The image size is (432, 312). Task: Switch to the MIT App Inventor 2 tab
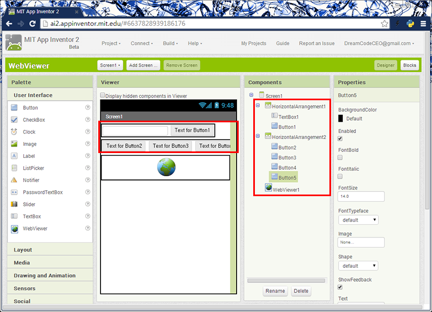coord(43,12)
